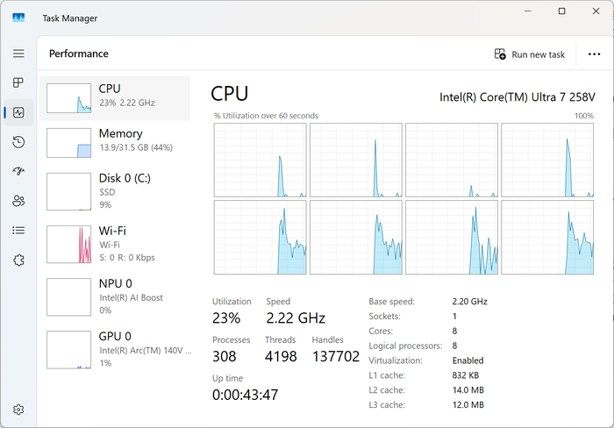
Task: Open App history icon in sidebar
Action: [x=18, y=142]
